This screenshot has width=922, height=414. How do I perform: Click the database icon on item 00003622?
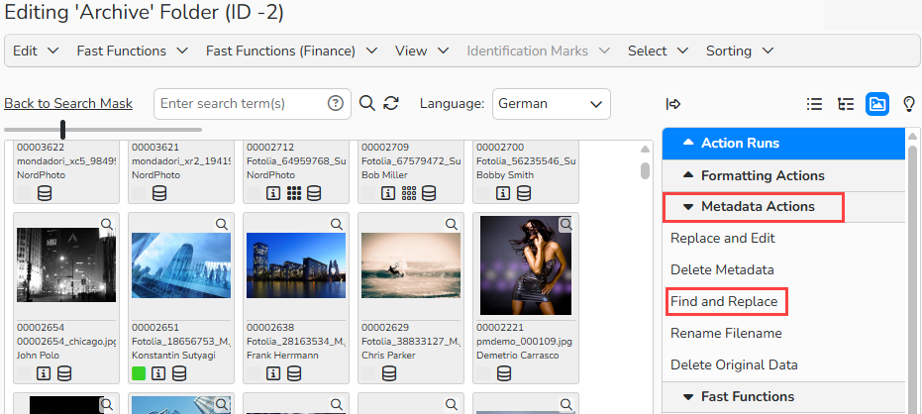pyautogui.click(x=45, y=193)
